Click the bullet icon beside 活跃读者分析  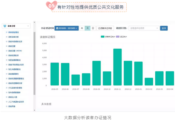pos(7,37)
